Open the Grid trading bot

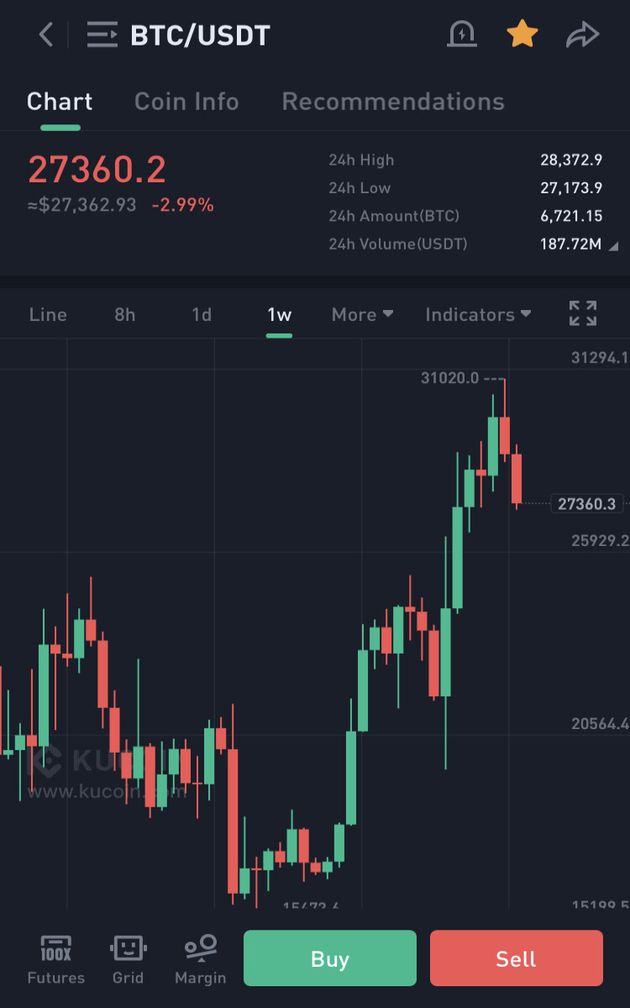pyautogui.click(x=129, y=960)
